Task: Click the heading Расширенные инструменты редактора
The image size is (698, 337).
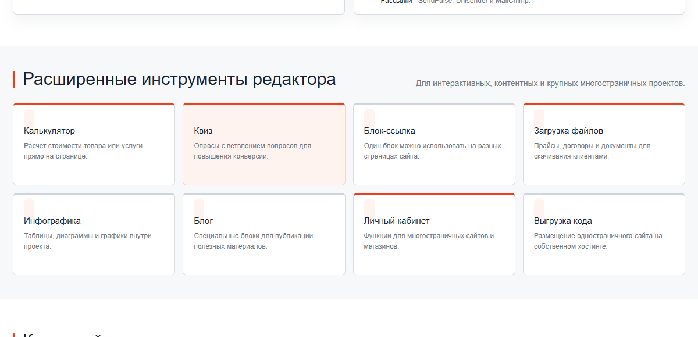Action: pyautogui.click(x=179, y=79)
